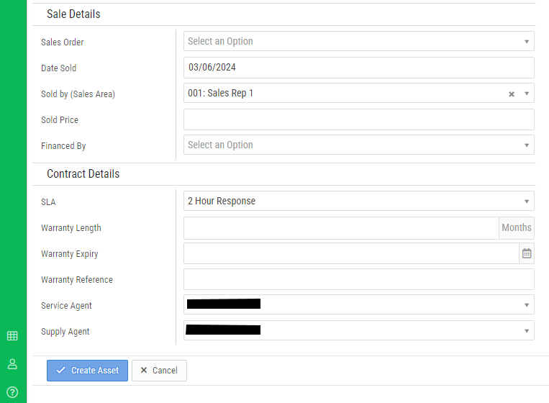
Task: Click the help question mark icon
Action: (12, 392)
